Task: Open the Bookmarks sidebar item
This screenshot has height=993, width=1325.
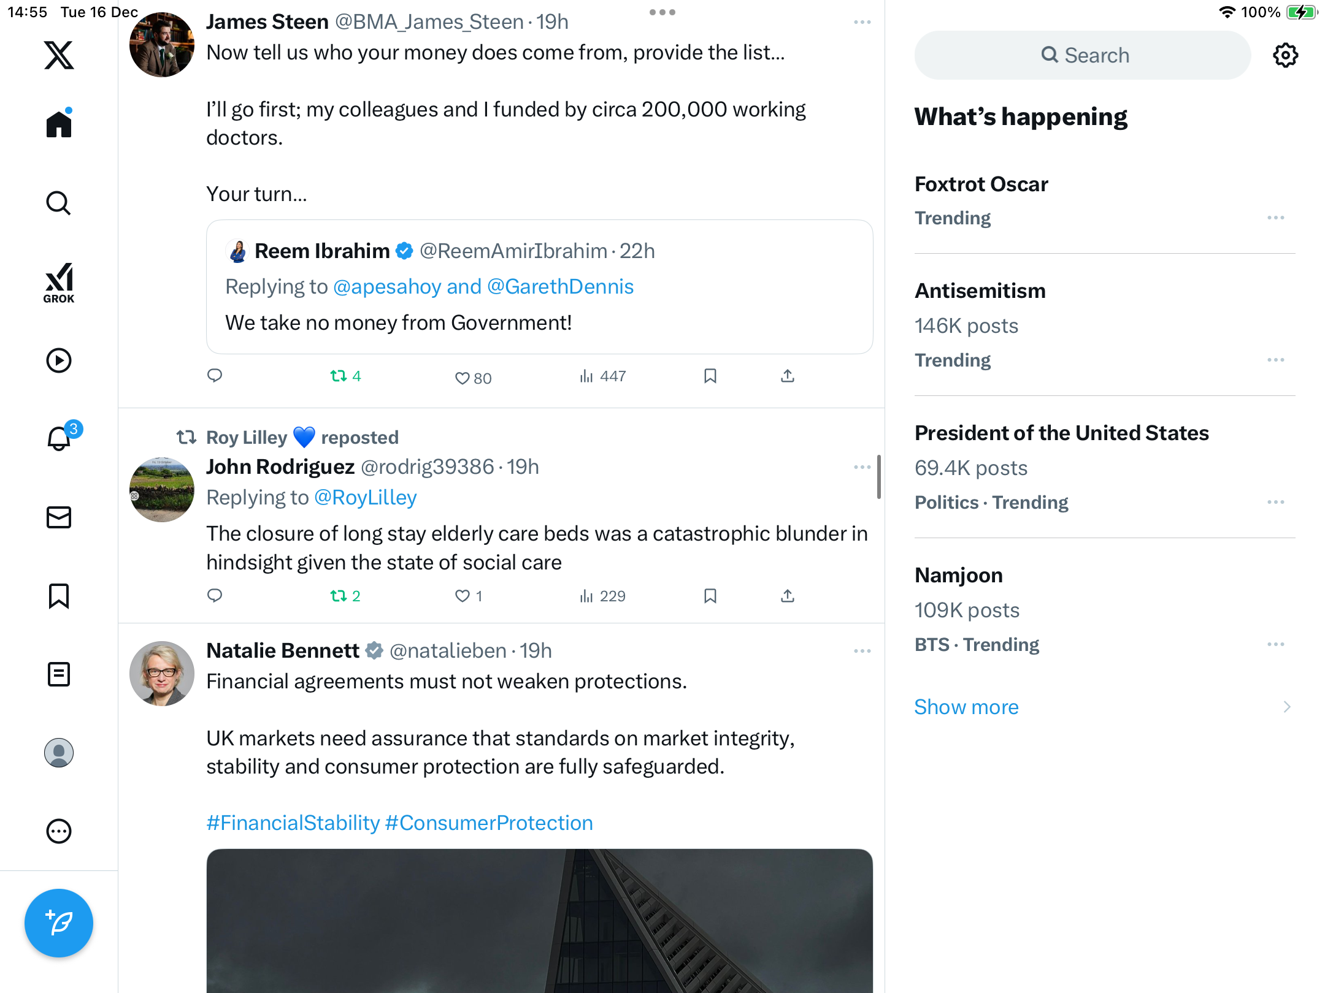Action: [59, 596]
